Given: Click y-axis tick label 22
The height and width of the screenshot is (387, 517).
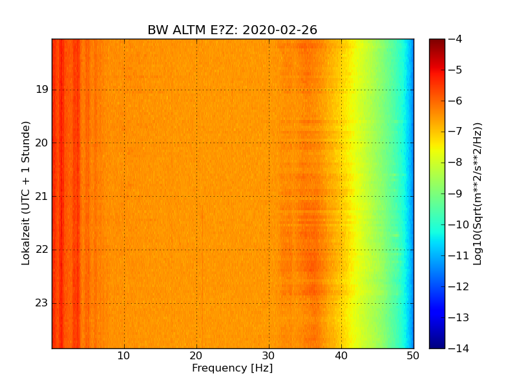Looking at the screenshot, I should click(x=42, y=250).
